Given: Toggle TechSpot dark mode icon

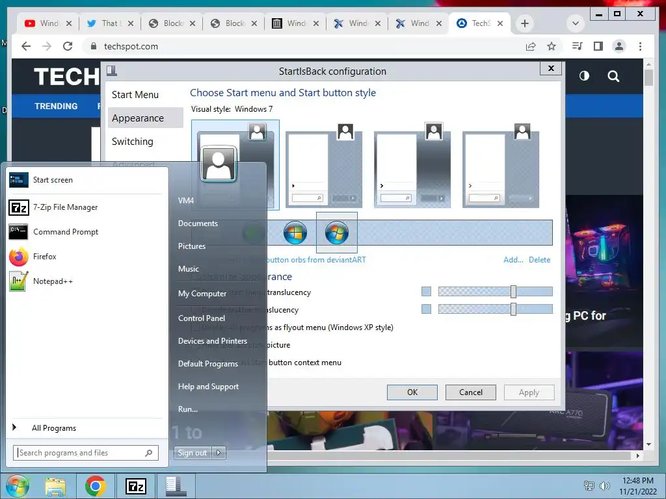Looking at the screenshot, I should pos(585,76).
